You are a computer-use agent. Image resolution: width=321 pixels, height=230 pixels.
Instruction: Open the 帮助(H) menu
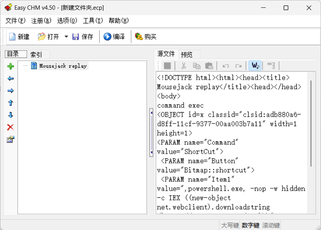119,21
